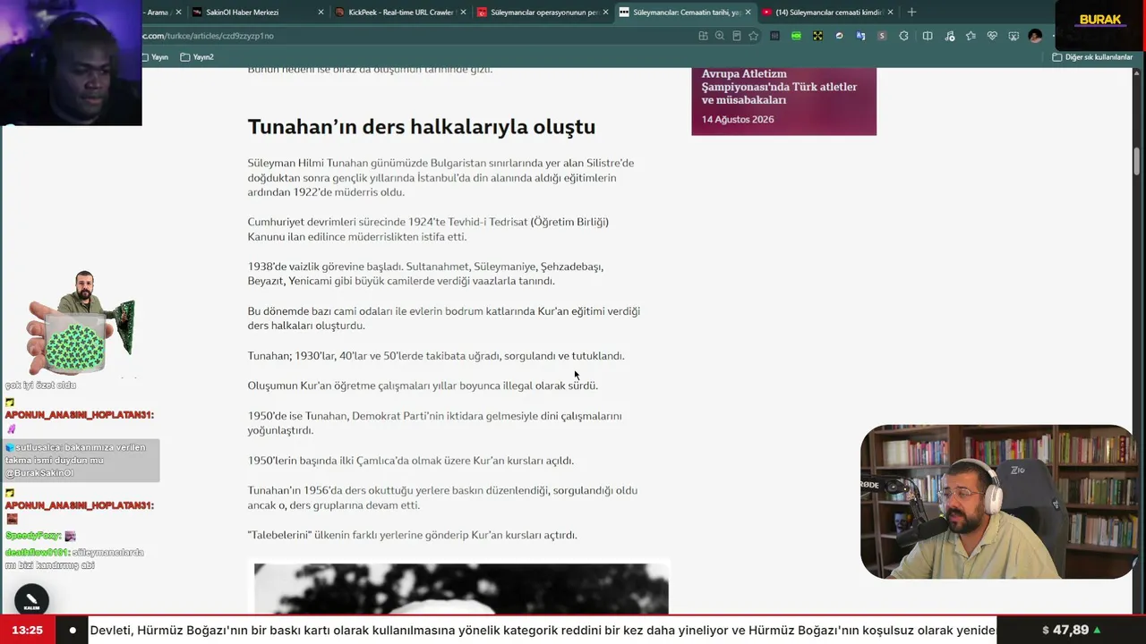
Task: Open the Yayın bookmarks folder
Action: tap(155, 57)
